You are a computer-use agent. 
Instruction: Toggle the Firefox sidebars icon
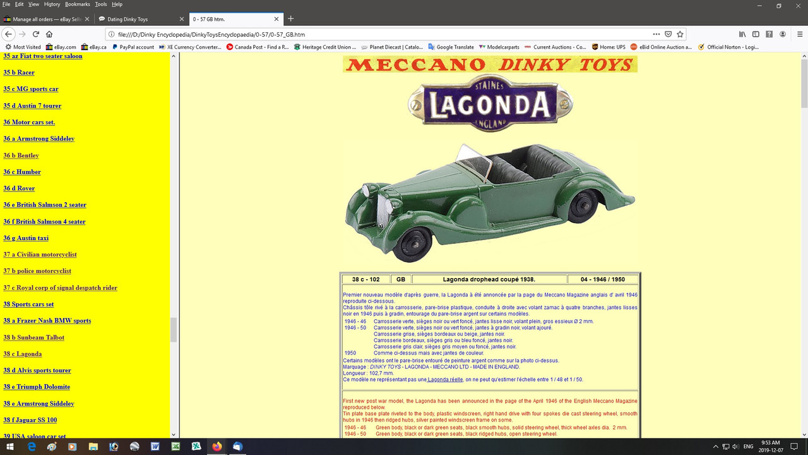coord(756,34)
